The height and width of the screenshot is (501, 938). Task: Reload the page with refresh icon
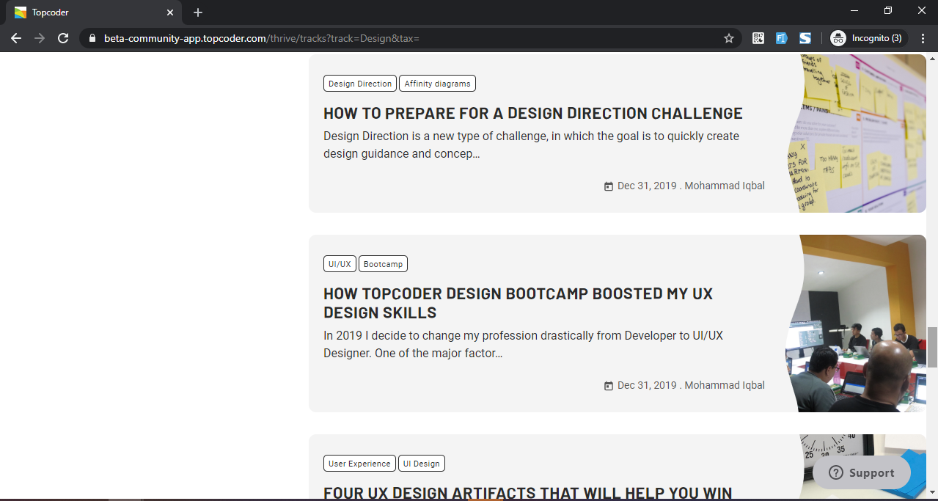coord(63,38)
